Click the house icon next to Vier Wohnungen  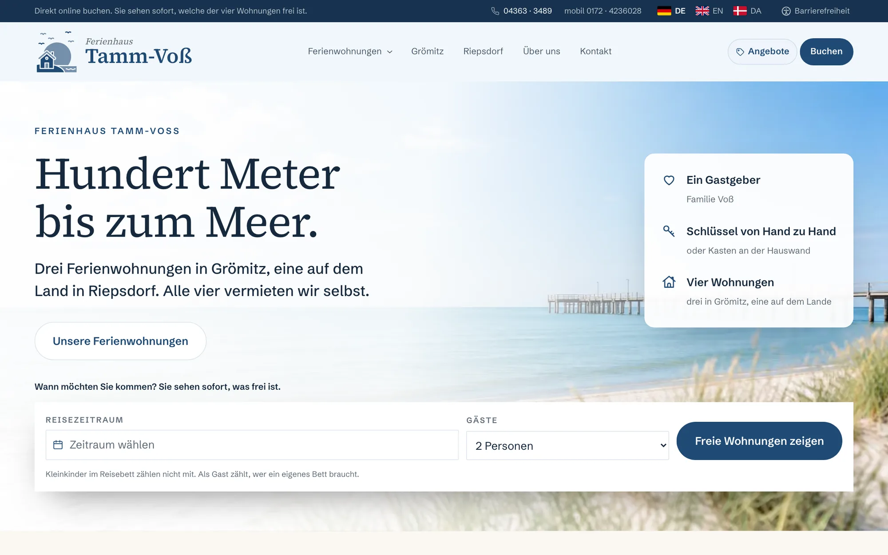tap(669, 282)
